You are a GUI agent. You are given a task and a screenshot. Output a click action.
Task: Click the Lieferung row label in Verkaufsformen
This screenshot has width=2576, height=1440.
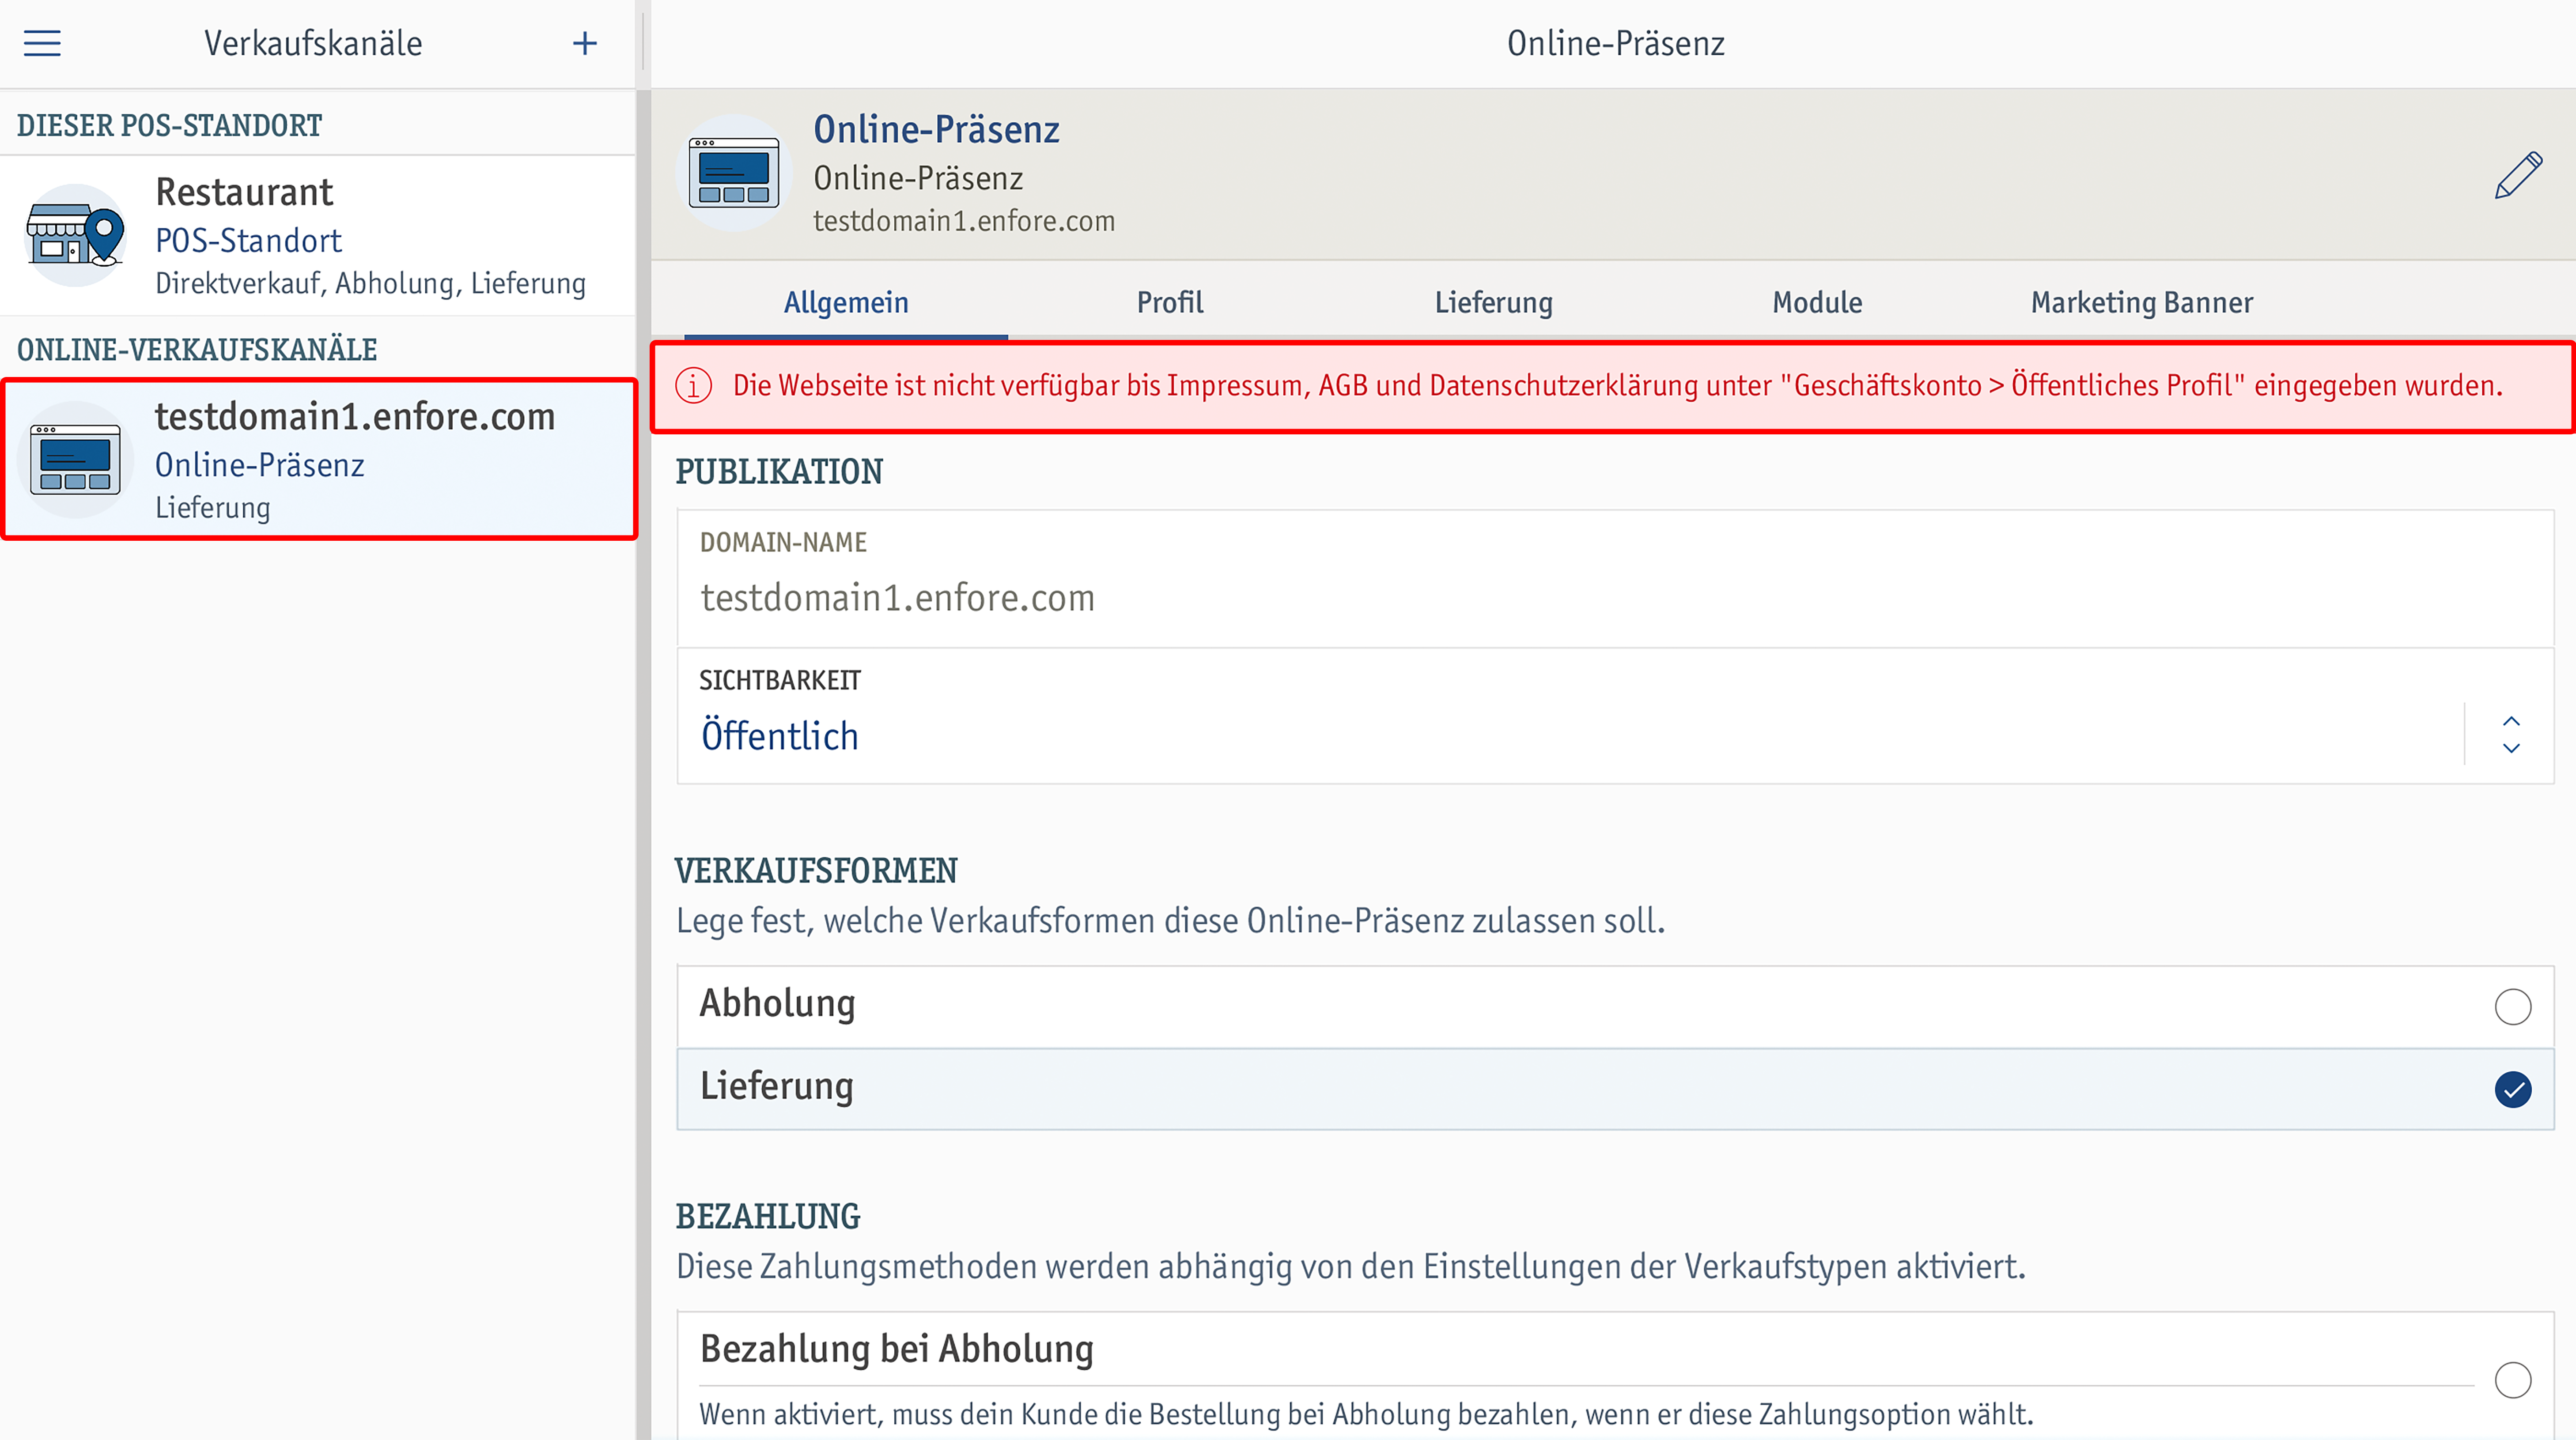click(776, 1086)
